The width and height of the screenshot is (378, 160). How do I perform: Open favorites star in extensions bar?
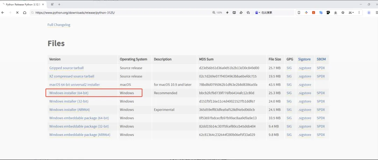point(343,13)
